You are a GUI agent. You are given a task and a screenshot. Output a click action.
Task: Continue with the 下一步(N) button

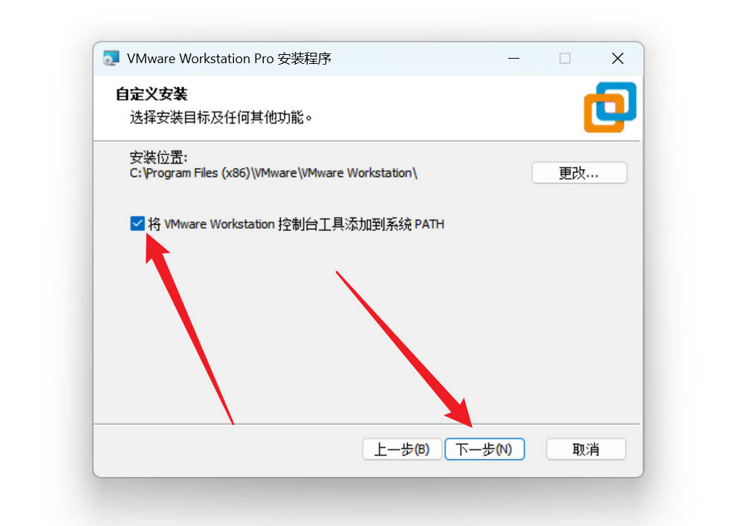pyautogui.click(x=484, y=449)
